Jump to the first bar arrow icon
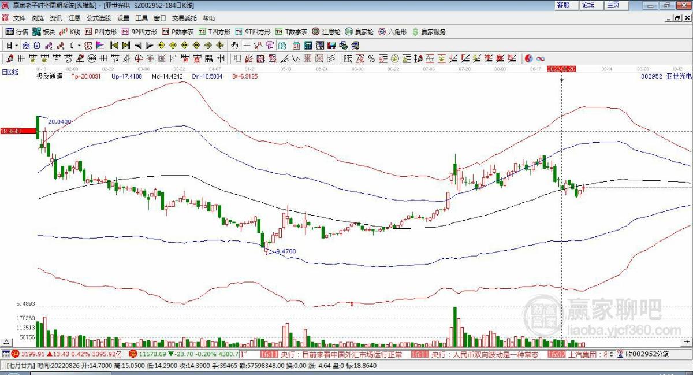Image resolution: width=693 pixels, height=375 pixels. [x=114, y=45]
